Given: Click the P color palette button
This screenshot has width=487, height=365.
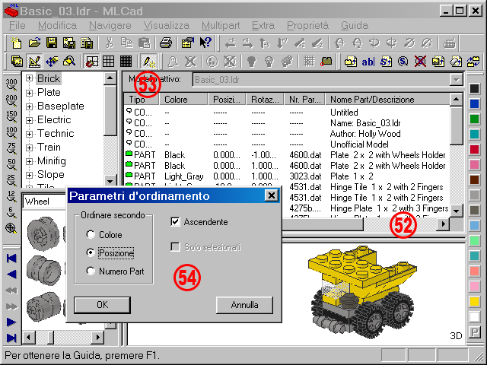Looking at the screenshot, I should coord(474,333).
